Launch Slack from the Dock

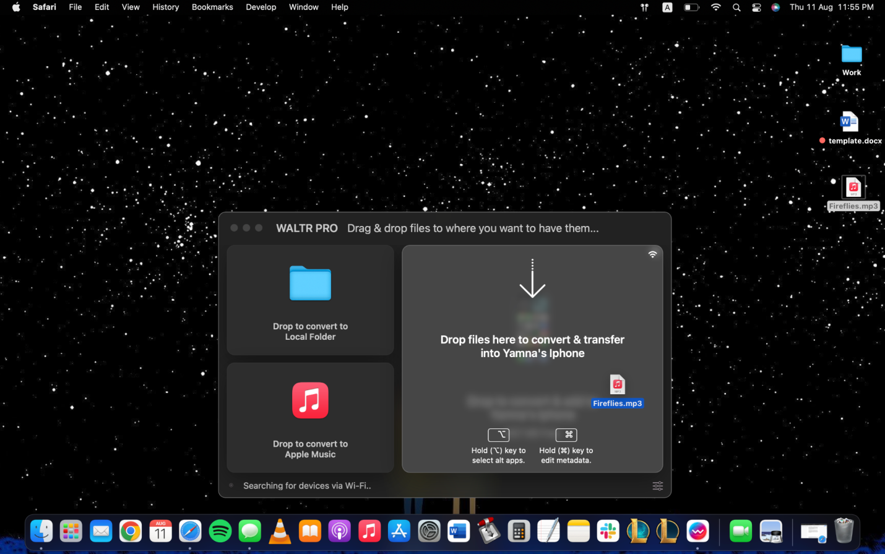pos(608,531)
